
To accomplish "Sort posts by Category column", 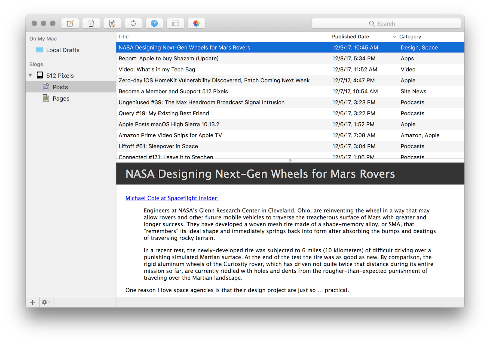I will tap(431, 37).
